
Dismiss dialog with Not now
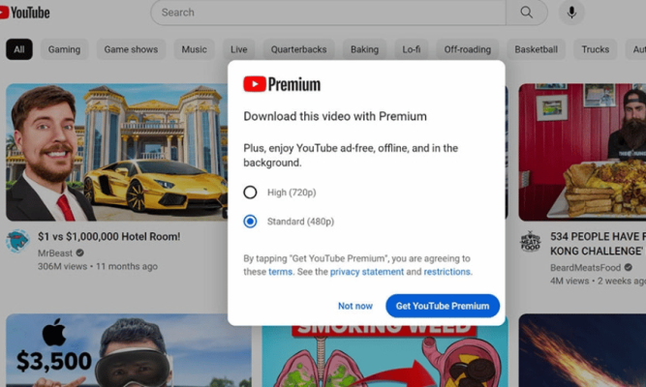pyautogui.click(x=354, y=306)
